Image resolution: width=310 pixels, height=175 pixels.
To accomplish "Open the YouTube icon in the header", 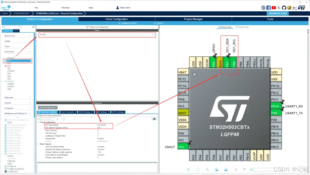I will click(x=274, y=7).
